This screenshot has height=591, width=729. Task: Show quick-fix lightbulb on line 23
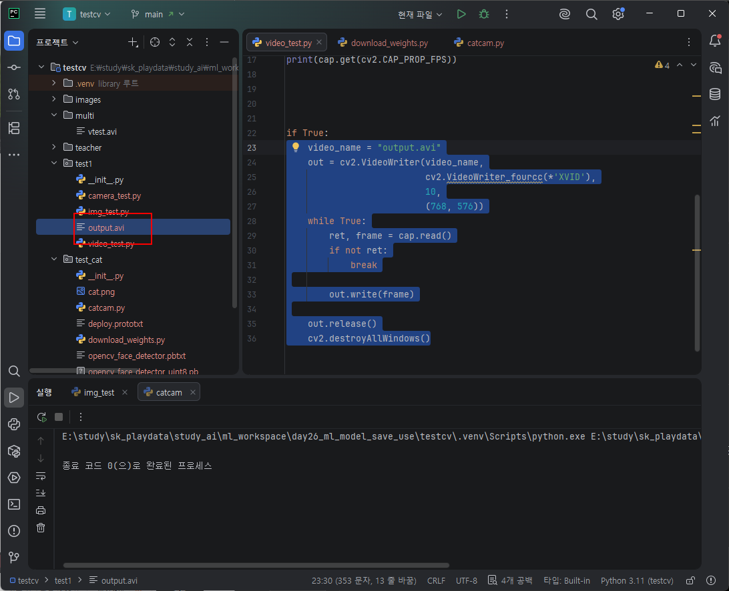[x=295, y=147]
